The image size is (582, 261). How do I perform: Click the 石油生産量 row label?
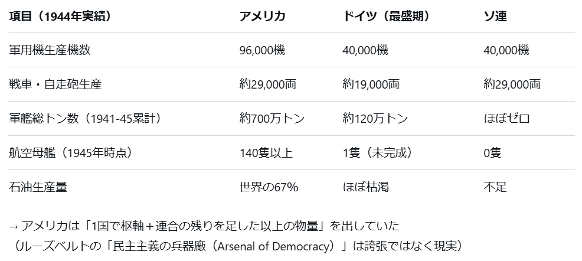[x=38, y=187]
